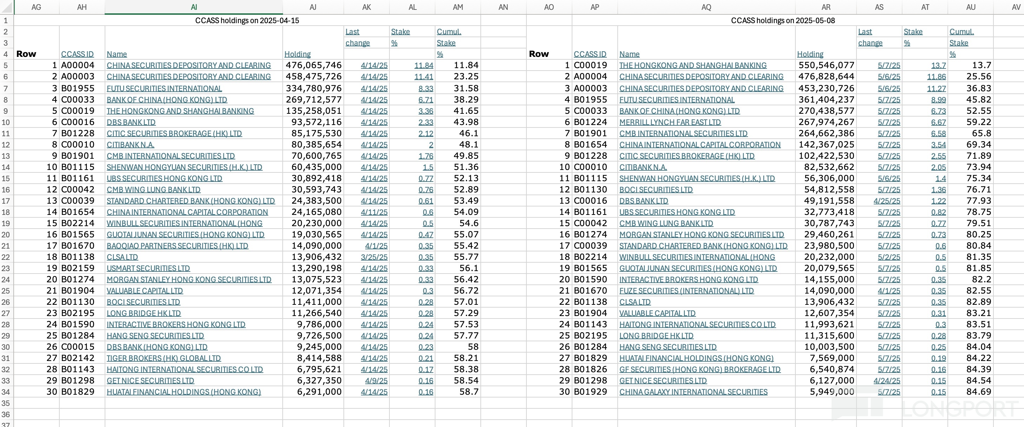Select column header AQ
This screenshot has width=1024, height=427.
tap(706, 7)
